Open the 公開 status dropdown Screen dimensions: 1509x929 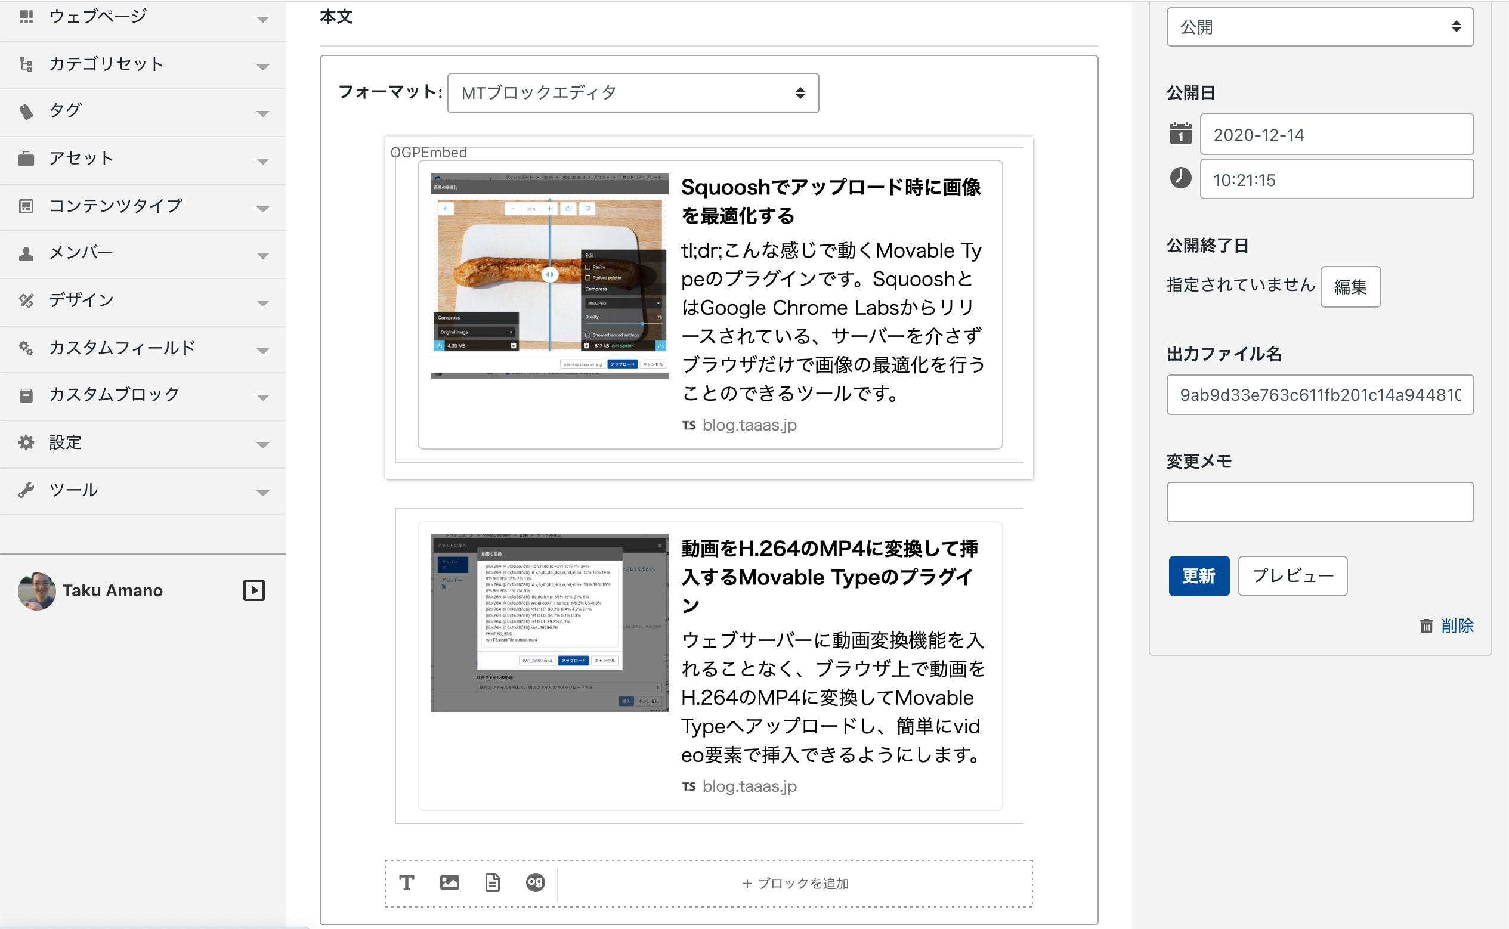click(1320, 27)
